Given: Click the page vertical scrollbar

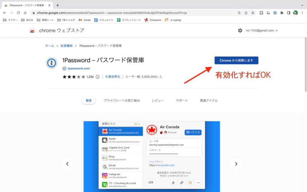Looking at the screenshot, I should coord(306,65).
